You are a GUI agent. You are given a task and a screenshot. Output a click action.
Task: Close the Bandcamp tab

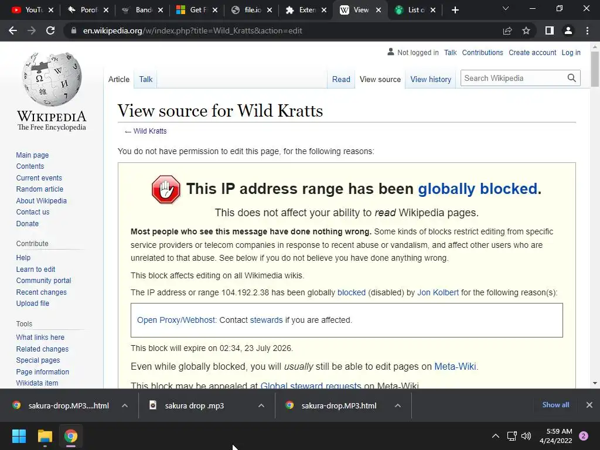tap(161, 10)
